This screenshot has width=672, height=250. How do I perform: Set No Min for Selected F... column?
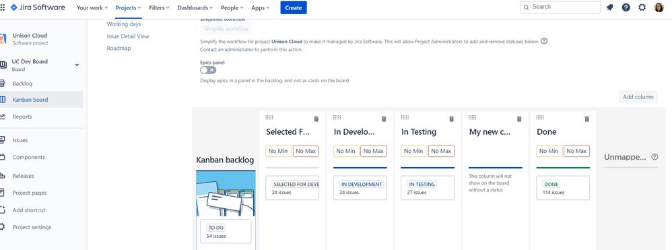coord(279,151)
